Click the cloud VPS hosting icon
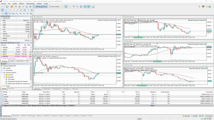This screenshot has height=120, width=214. point(27,7)
